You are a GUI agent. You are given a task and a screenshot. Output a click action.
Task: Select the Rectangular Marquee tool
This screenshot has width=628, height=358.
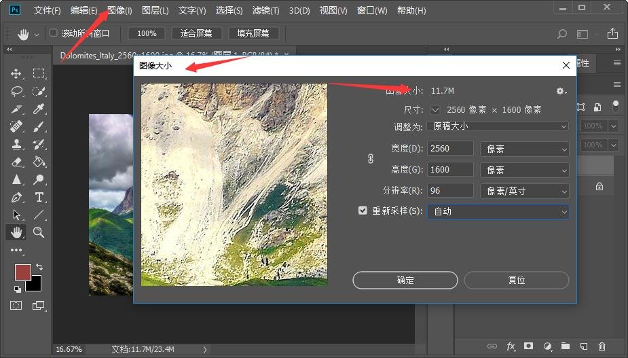[39, 73]
